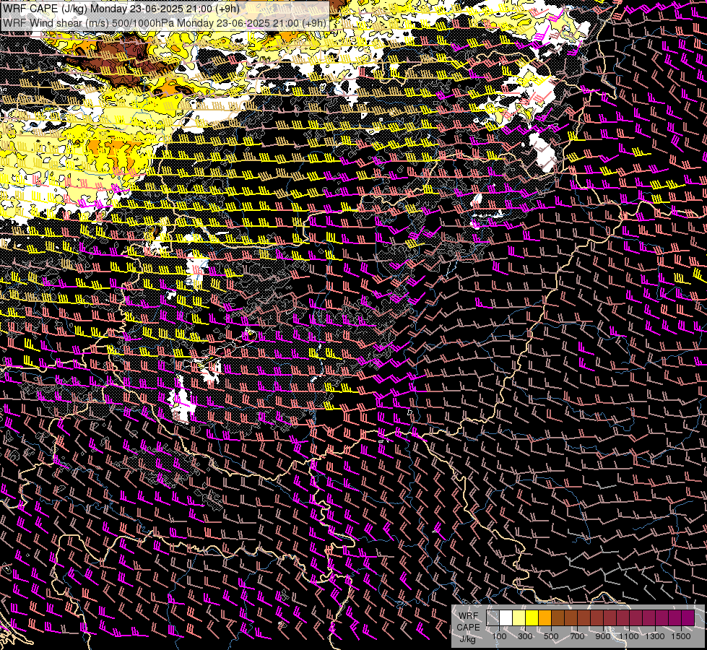Select the transparent grey first legend swatch
This screenshot has width=707, height=650.
tap(493, 617)
